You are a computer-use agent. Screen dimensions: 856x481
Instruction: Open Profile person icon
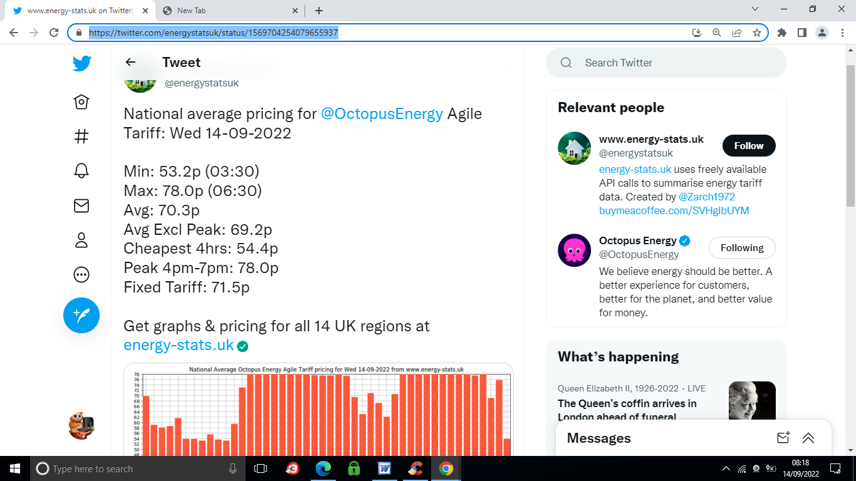(x=81, y=240)
